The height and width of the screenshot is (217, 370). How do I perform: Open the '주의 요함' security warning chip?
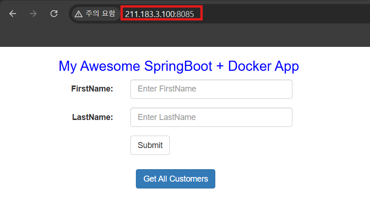point(95,14)
